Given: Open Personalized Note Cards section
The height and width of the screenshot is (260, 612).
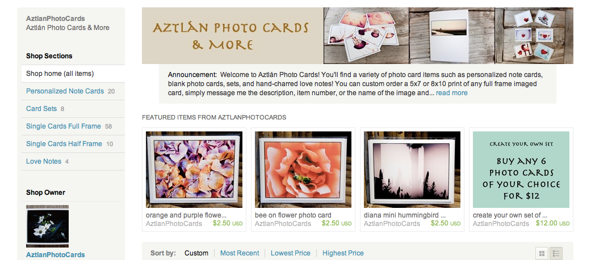Looking at the screenshot, I should tap(65, 91).
